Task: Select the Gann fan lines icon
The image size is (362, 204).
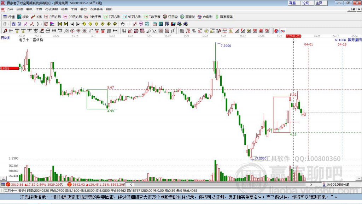Action: [130, 31]
